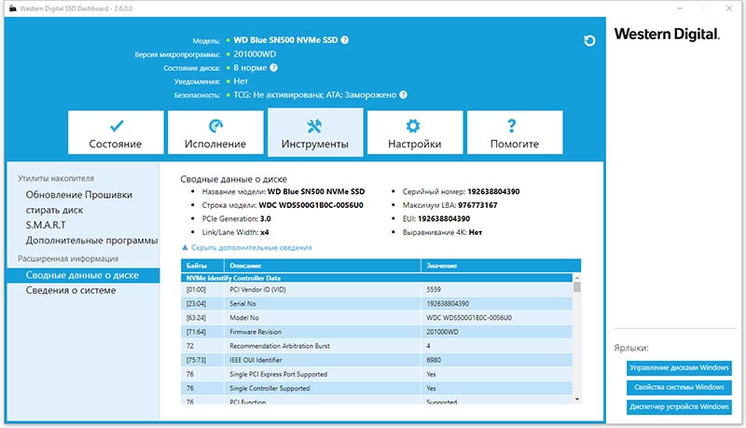This screenshot has width=746, height=428.
Task: Click model string WDC WDS500G1B0C-00S6U0 in summary
Action: [311, 205]
